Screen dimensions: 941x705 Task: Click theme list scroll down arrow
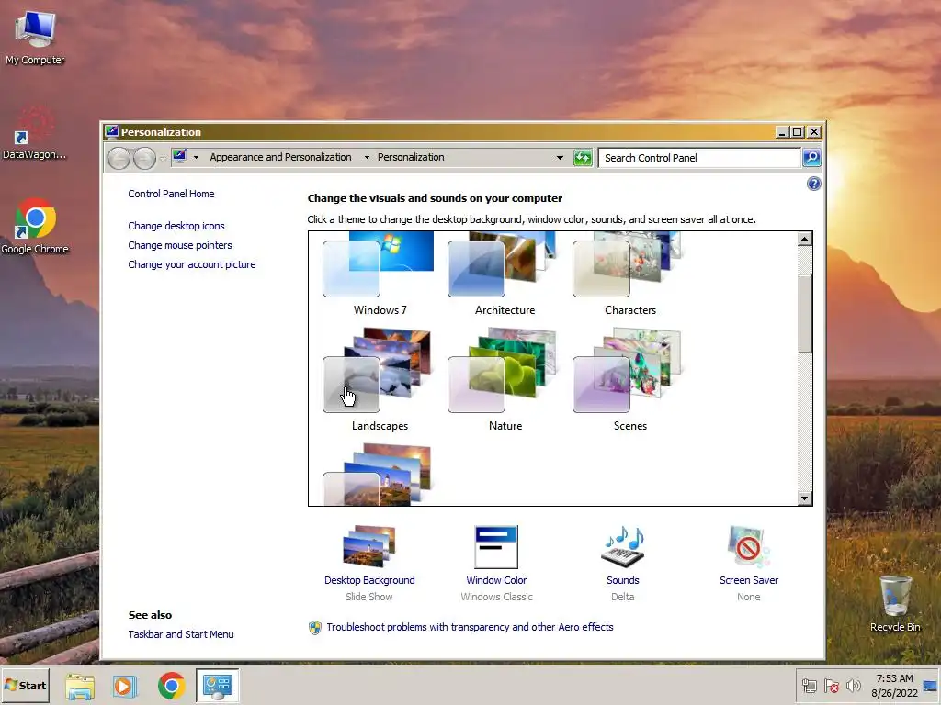[805, 498]
